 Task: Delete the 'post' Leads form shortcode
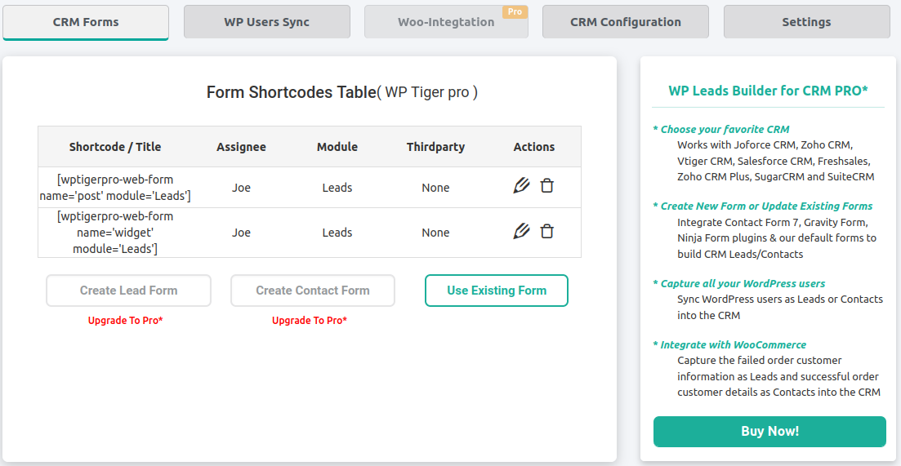pos(547,186)
